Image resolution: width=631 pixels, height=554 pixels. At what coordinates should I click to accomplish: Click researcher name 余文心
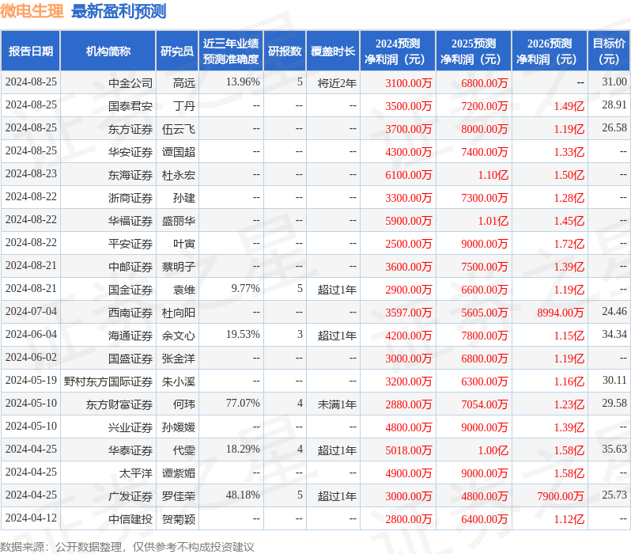coord(179,336)
